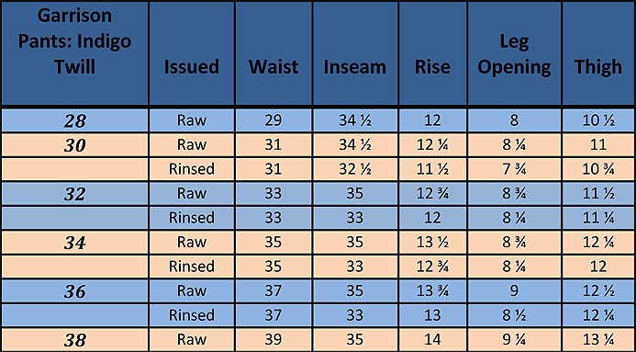
Task: Select the size 36 row label
Action: pyautogui.click(x=74, y=291)
